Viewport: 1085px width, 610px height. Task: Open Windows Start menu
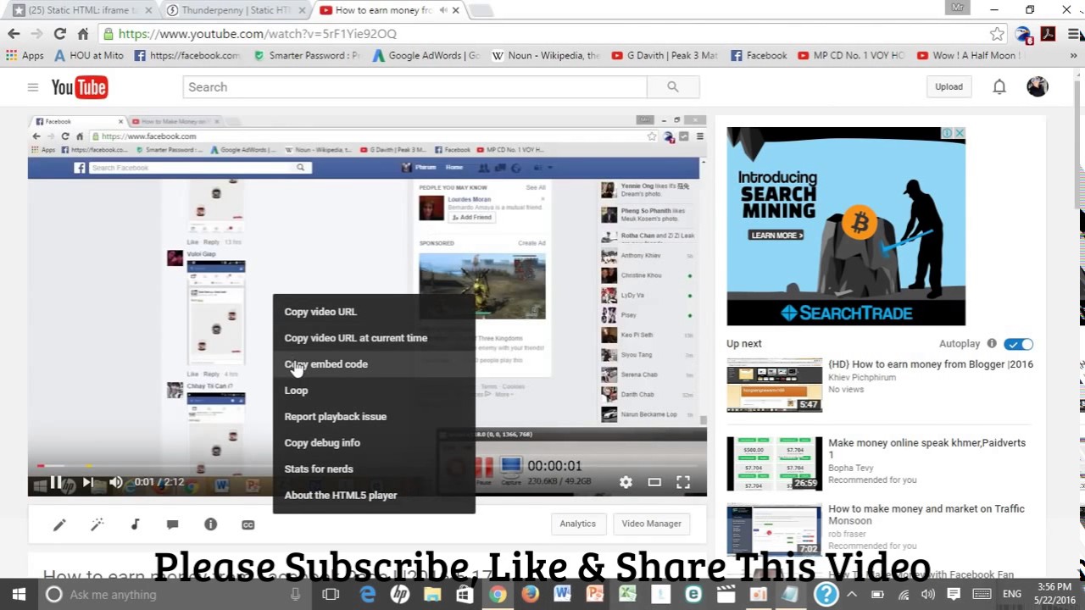[19, 595]
